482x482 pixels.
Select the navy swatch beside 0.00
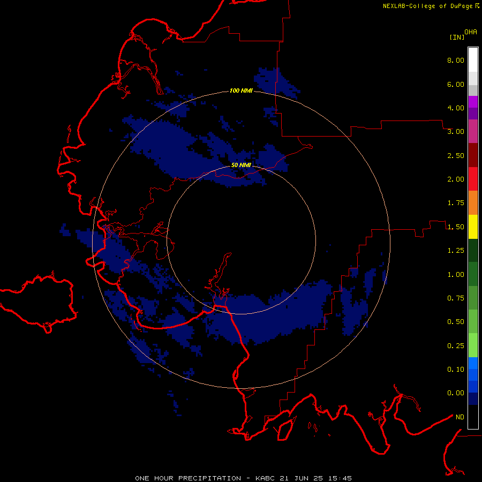click(x=473, y=398)
